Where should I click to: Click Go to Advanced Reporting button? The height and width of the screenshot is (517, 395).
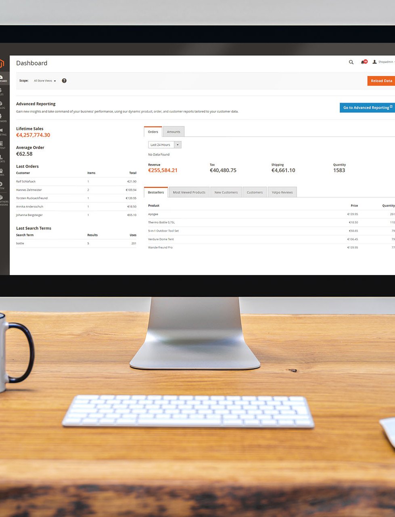coord(368,107)
